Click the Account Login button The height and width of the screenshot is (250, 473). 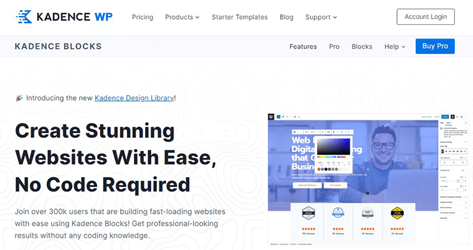tap(425, 17)
